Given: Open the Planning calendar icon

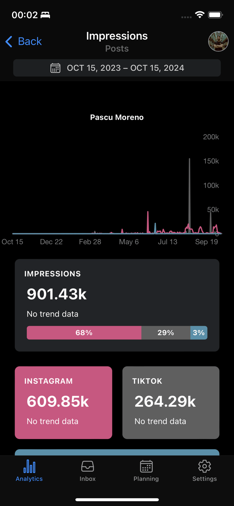Looking at the screenshot, I should pos(146,466).
